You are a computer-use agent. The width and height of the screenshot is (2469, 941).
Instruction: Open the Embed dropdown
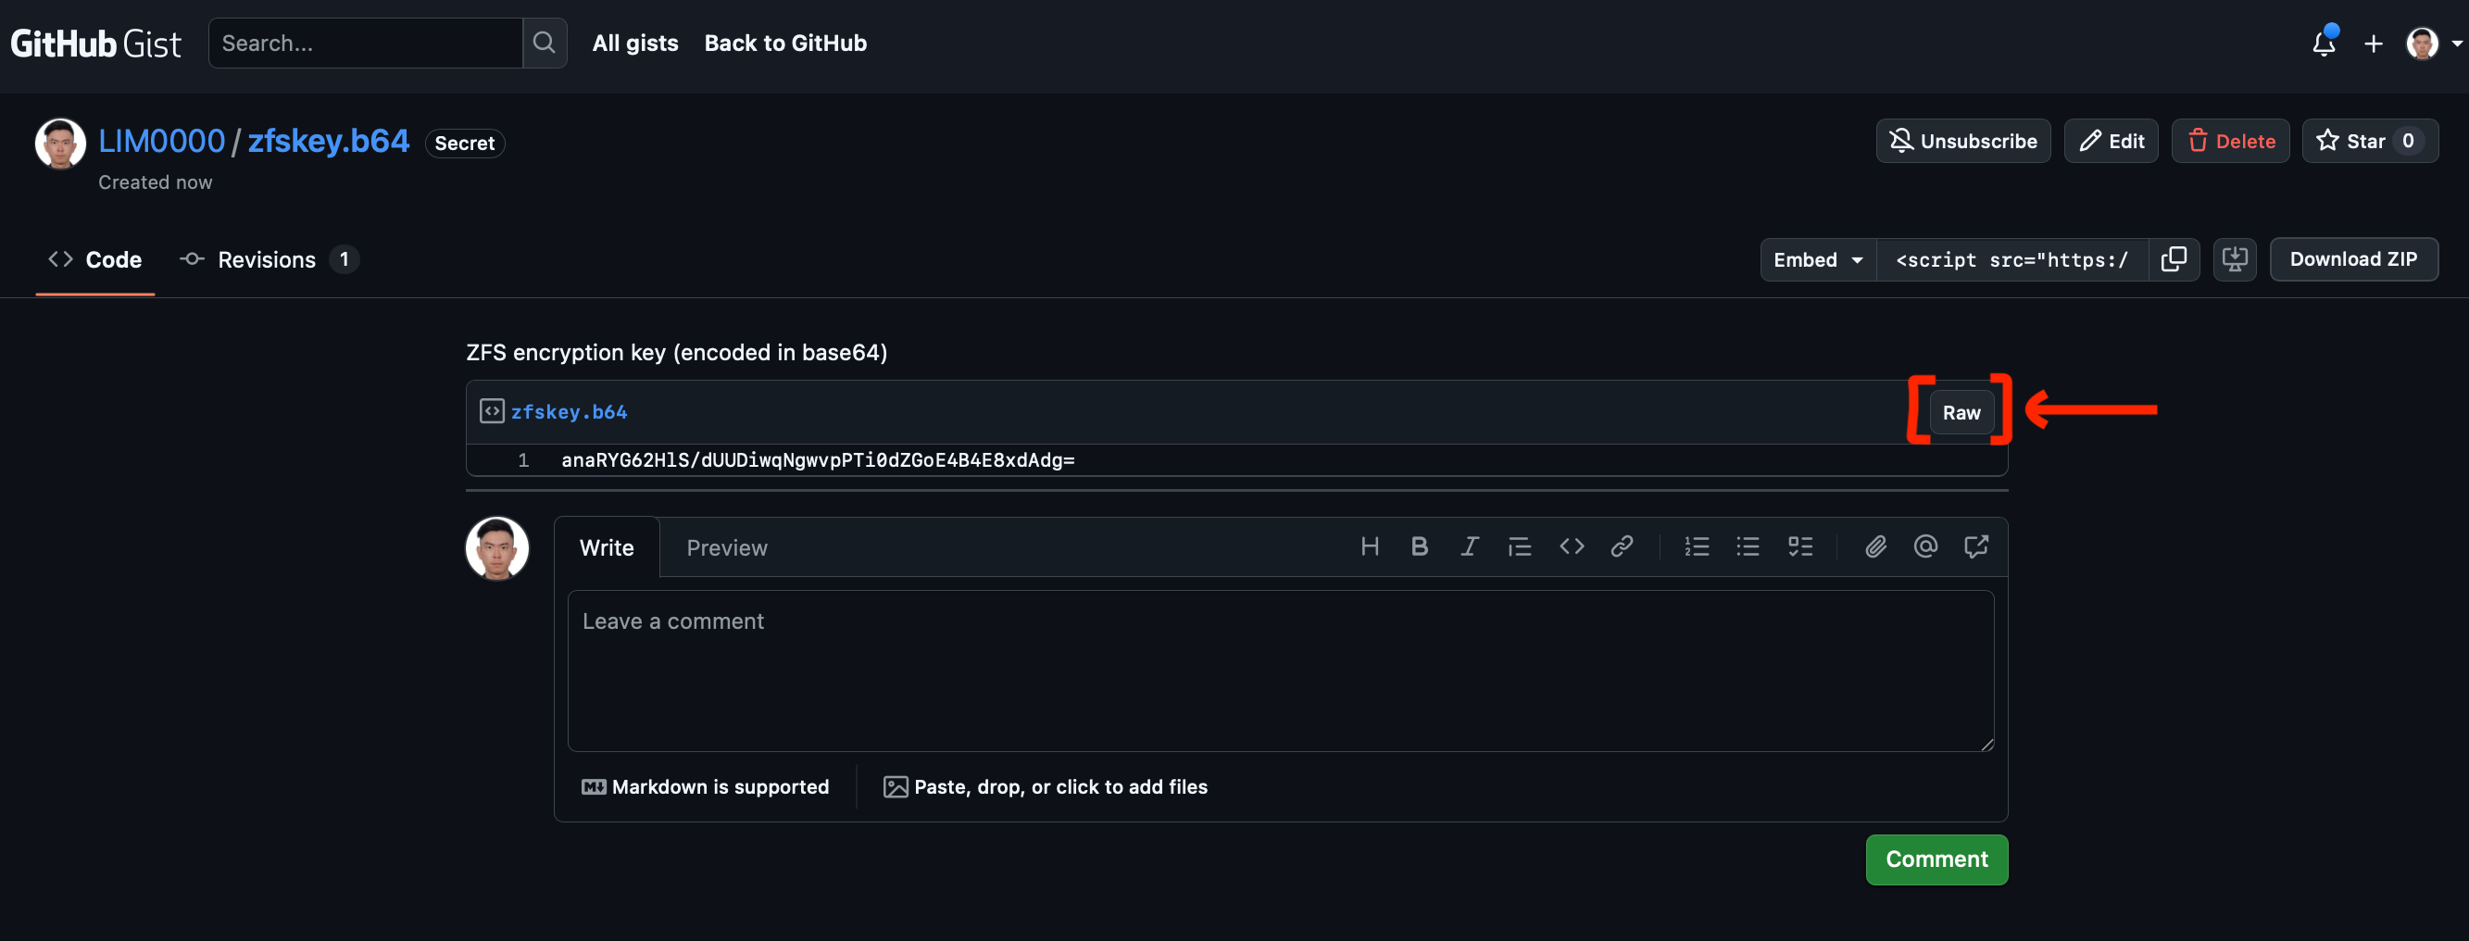(x=1817, y=259)
